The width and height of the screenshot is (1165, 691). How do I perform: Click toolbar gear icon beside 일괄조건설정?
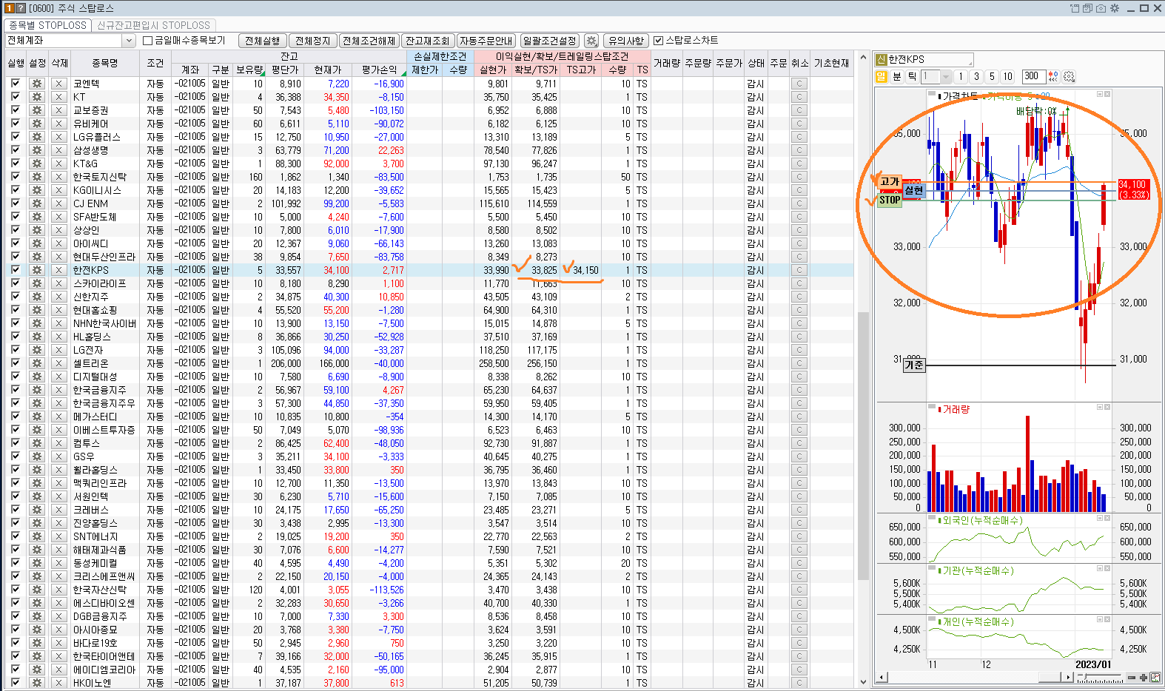[x=591, y=41]
